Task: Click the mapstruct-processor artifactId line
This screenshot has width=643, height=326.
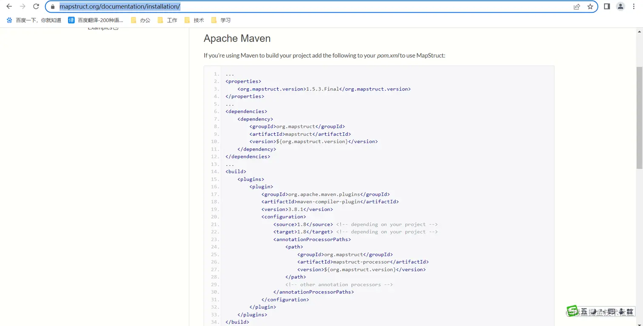Action: (363, 262)
